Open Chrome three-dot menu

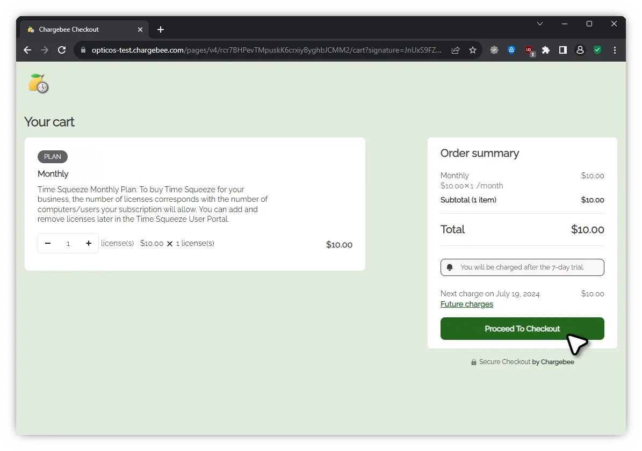[615, 50]
